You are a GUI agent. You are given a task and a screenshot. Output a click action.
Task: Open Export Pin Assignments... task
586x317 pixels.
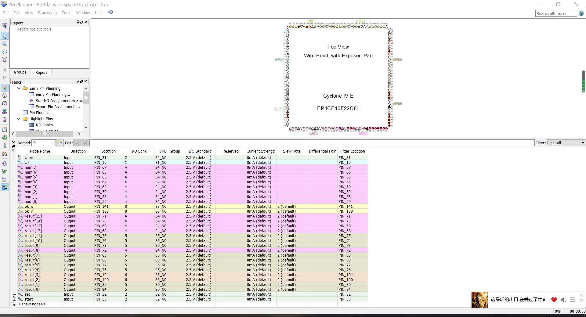click(x=58, y=106)
